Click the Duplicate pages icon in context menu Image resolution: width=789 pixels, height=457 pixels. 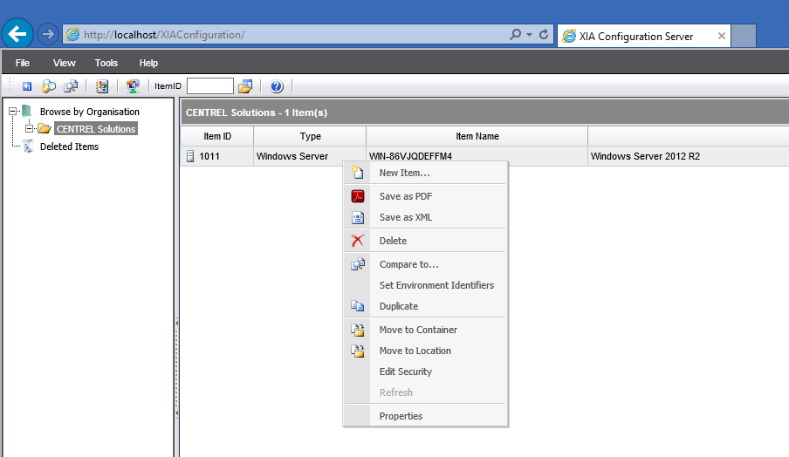point(357,306)
